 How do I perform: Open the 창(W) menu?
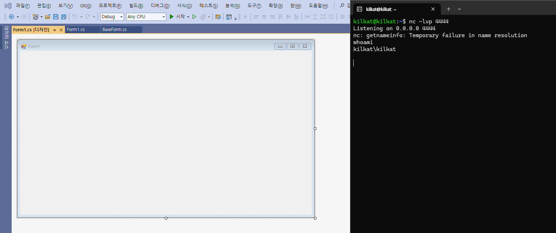pyautogui.click(x=296, y=6)
